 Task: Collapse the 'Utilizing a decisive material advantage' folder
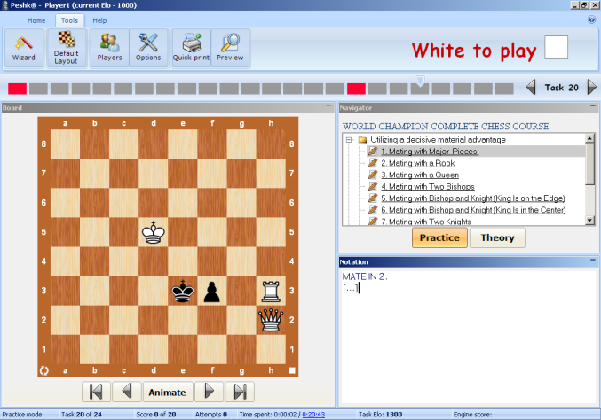pyautogui.click(x=349, y=140)
